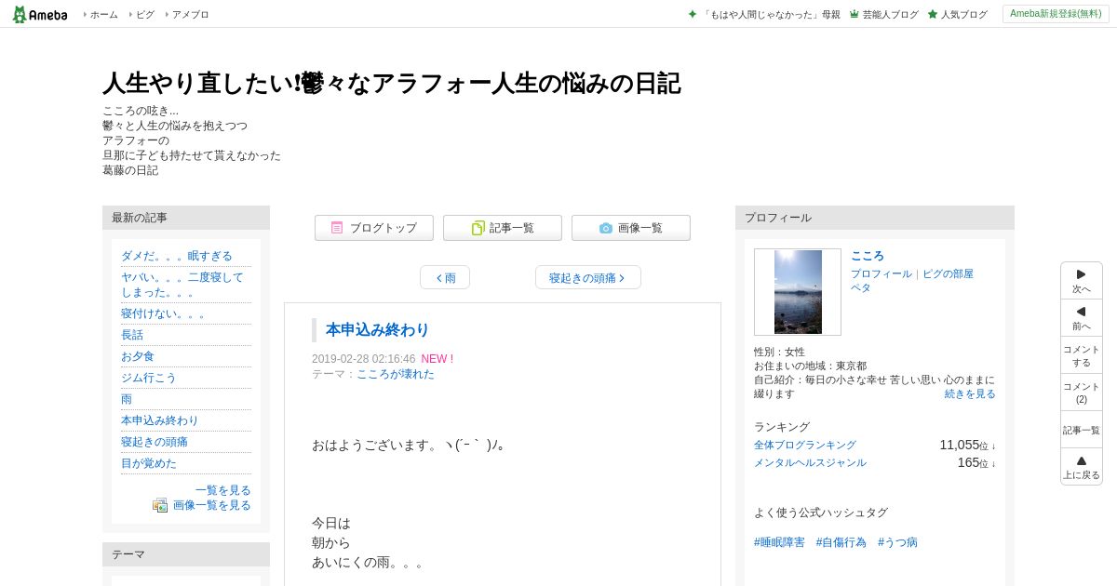Image resolution: width=1117 pixels, height=586 pixels.
Task: Open sidebar recent article 雨
Action: click(x=127, y=399)
